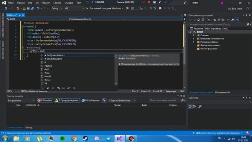Open the Сборка menu
The width and height of the screenshot is (252, 142).
click(57, 3)
